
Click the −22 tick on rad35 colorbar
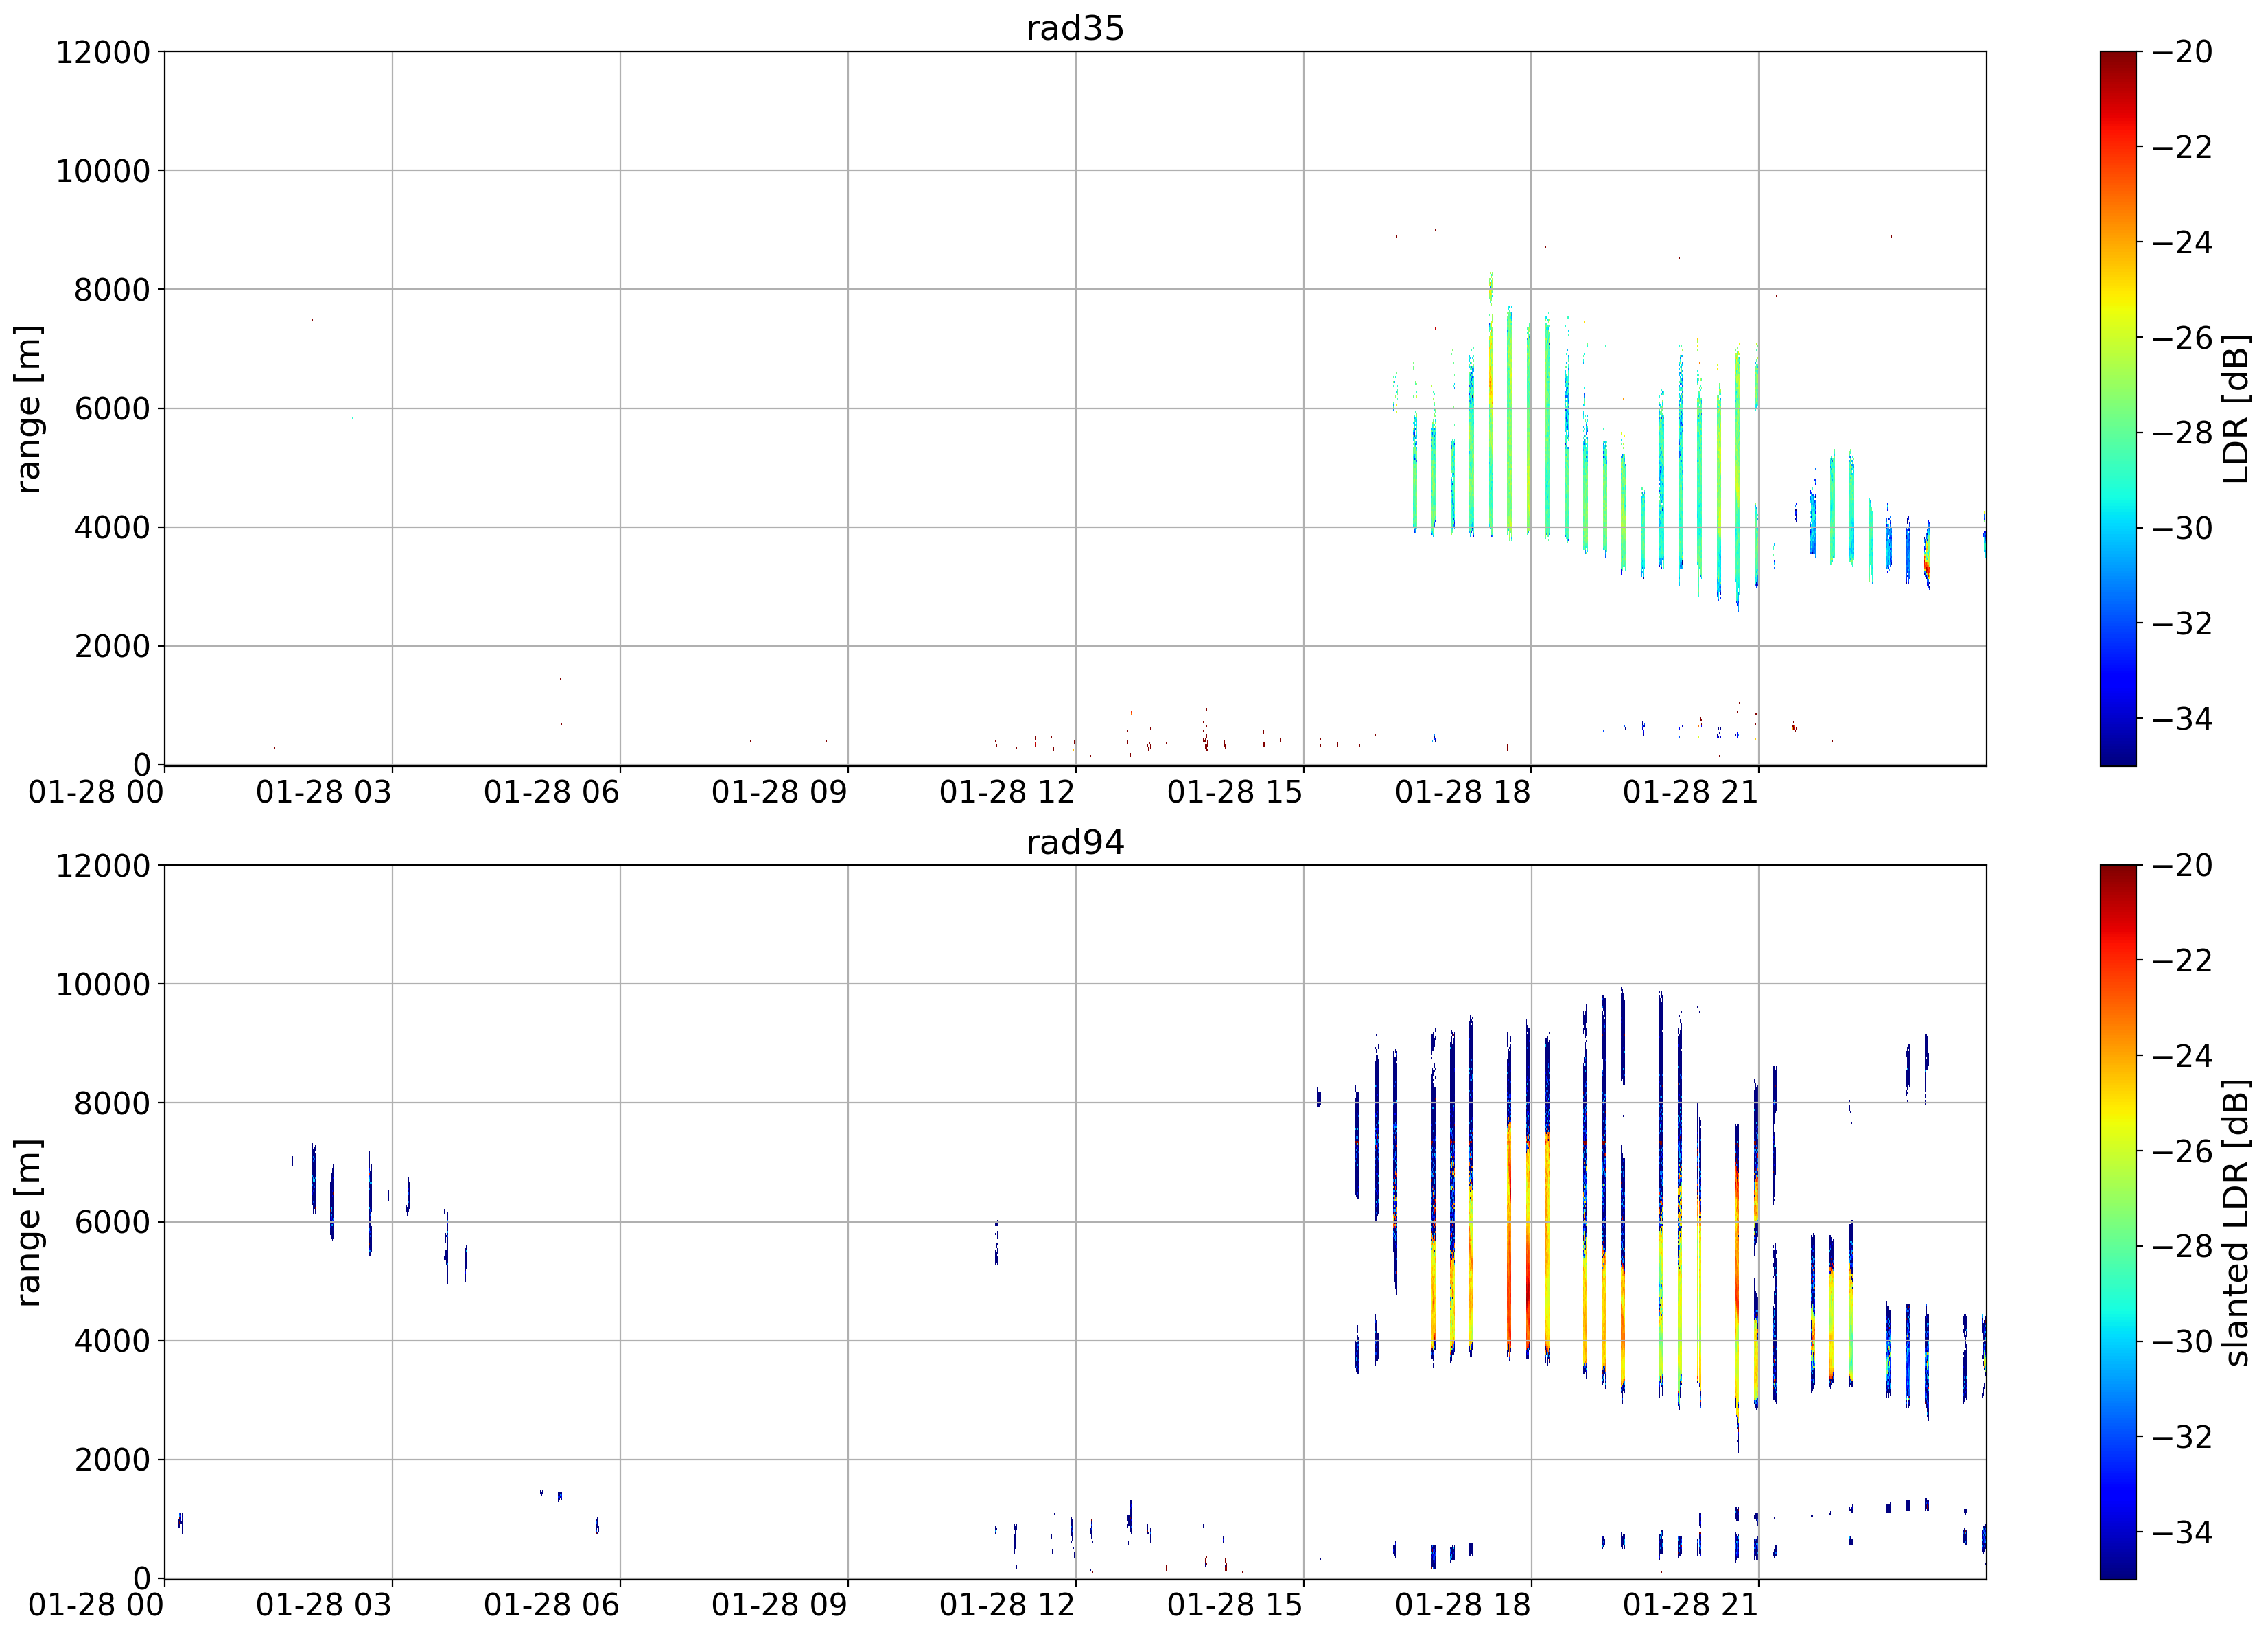(2182, 147)
